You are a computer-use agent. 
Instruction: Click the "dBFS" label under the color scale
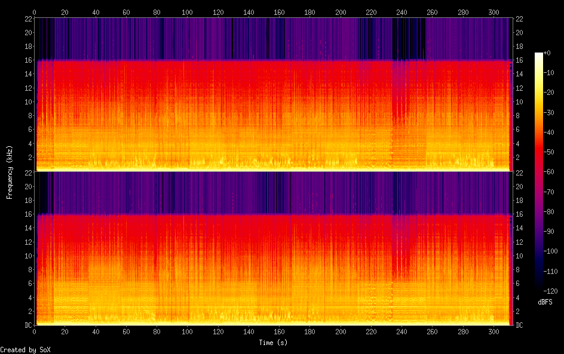(x=545, y=302)
